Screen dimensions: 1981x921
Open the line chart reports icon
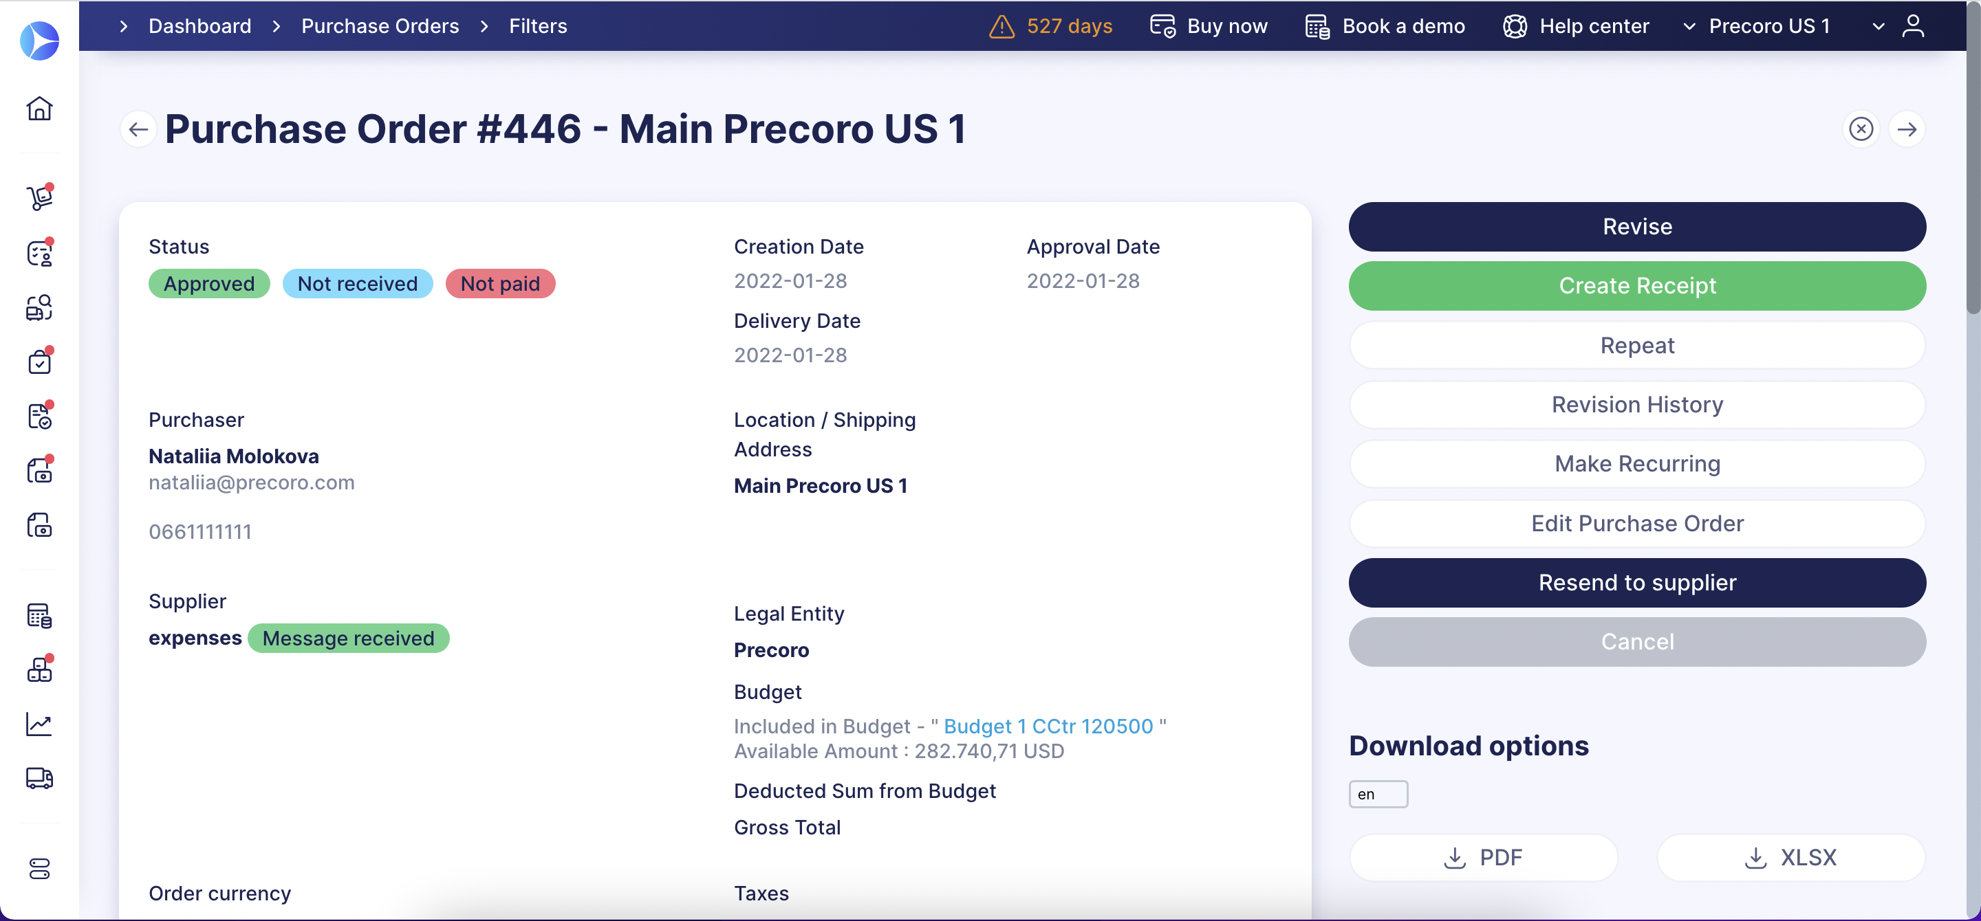(39, 724)
